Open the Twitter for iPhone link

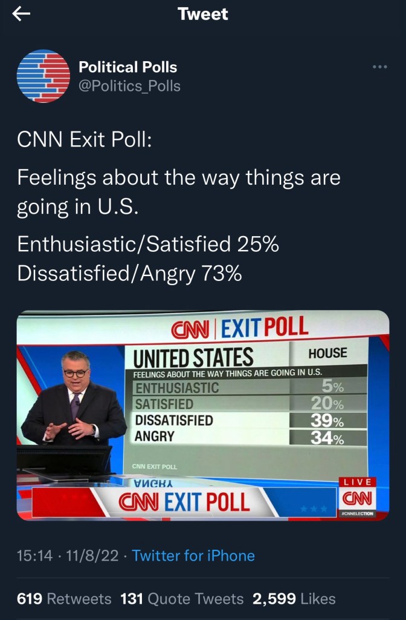point(193,555)
